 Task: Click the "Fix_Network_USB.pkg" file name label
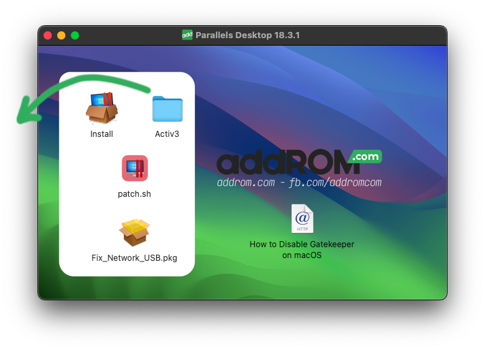coord(134,258)
